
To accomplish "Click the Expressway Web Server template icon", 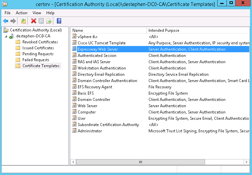I will coord(74,49).
